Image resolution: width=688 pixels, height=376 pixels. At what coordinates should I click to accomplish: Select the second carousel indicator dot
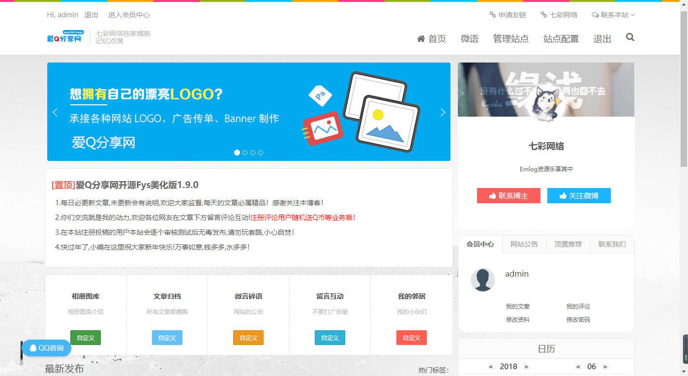[245, 153]
